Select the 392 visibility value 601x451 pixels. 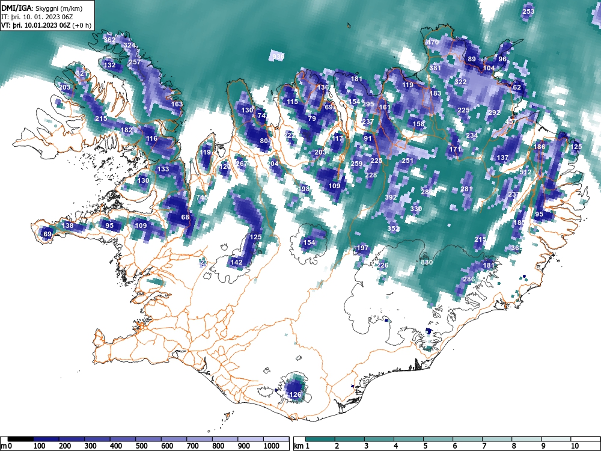(x=391, y=197)
